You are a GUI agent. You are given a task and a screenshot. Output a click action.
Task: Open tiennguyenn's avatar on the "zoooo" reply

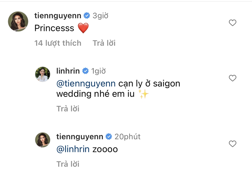pyautogui.click(x=43, y=140)
